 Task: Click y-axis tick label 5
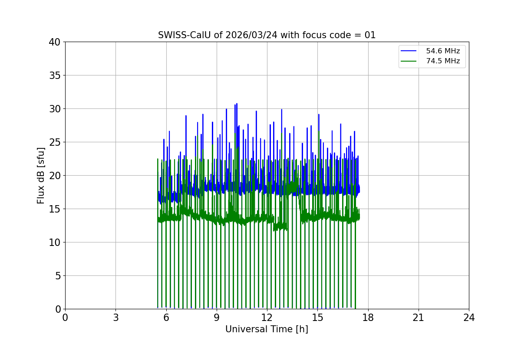tap(58, 276)
